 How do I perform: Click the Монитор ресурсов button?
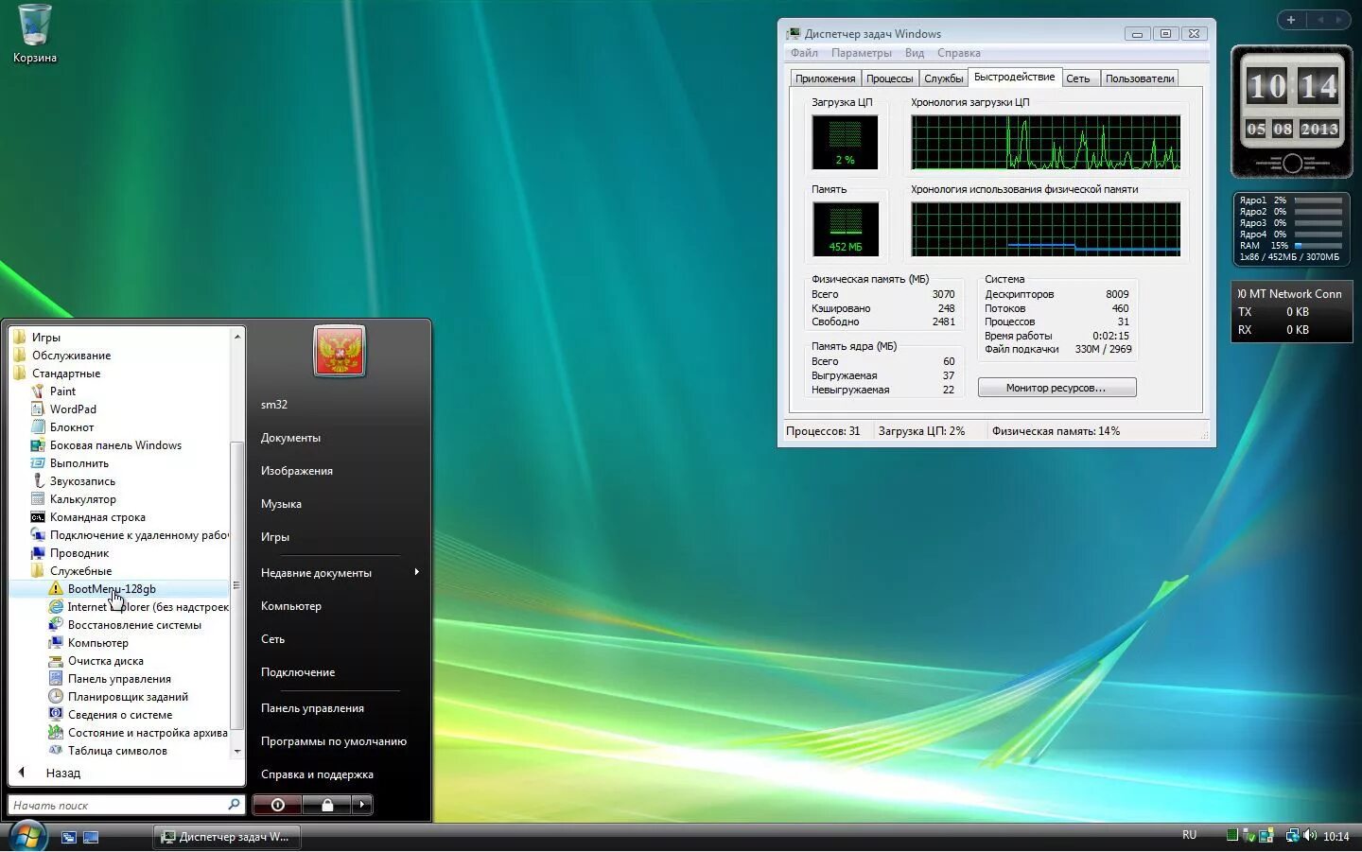[x=1056, y=388]
